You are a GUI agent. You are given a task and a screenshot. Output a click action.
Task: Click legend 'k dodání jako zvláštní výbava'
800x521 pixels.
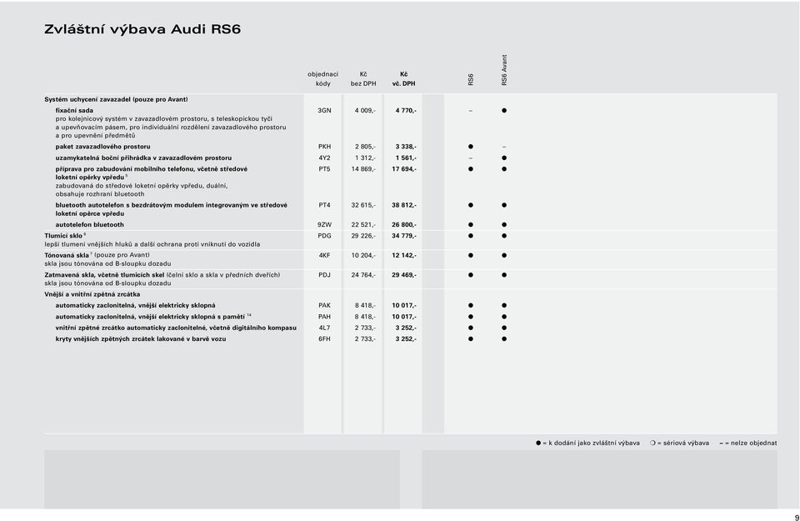[x=587, y=443]
